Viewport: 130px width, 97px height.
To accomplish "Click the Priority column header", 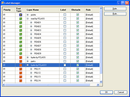I will point(9,10).
